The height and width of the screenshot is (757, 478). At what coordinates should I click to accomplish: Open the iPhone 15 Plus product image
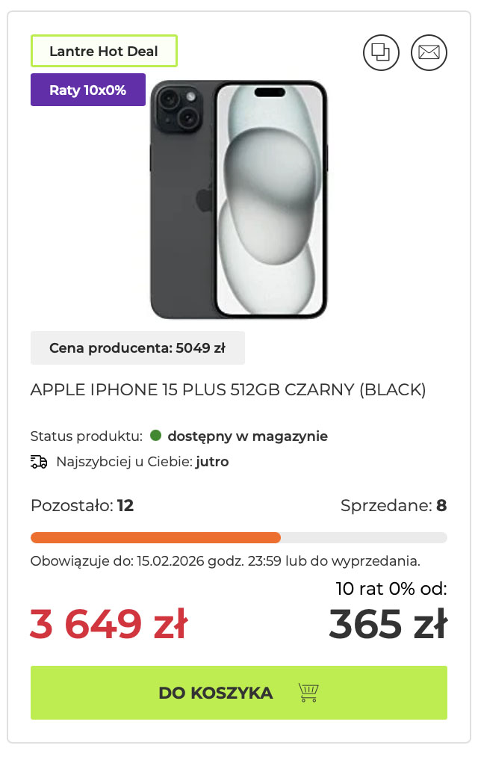[239, 200]
